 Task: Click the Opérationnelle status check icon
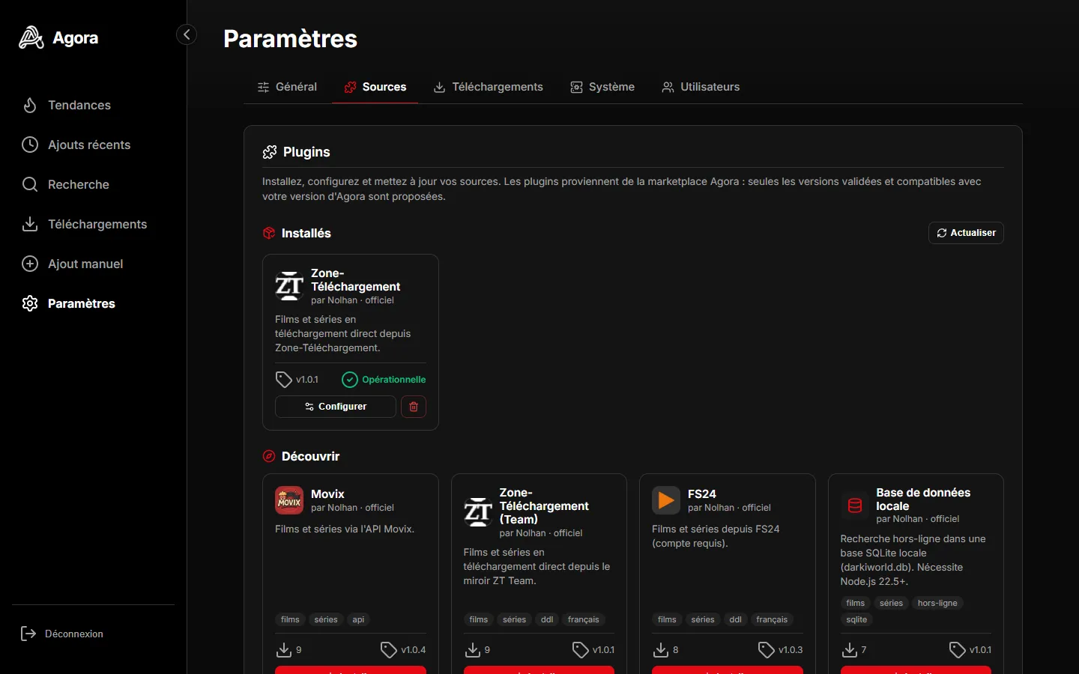tap(350, 380)
